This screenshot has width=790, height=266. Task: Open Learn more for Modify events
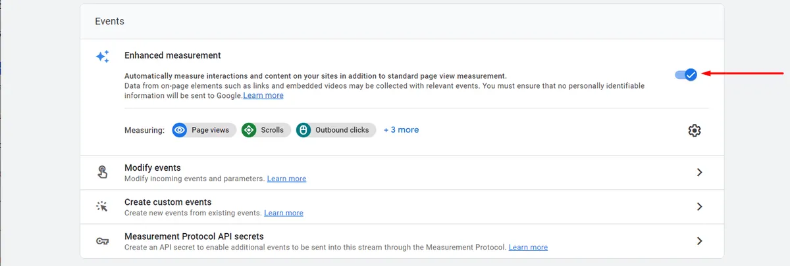286,179
